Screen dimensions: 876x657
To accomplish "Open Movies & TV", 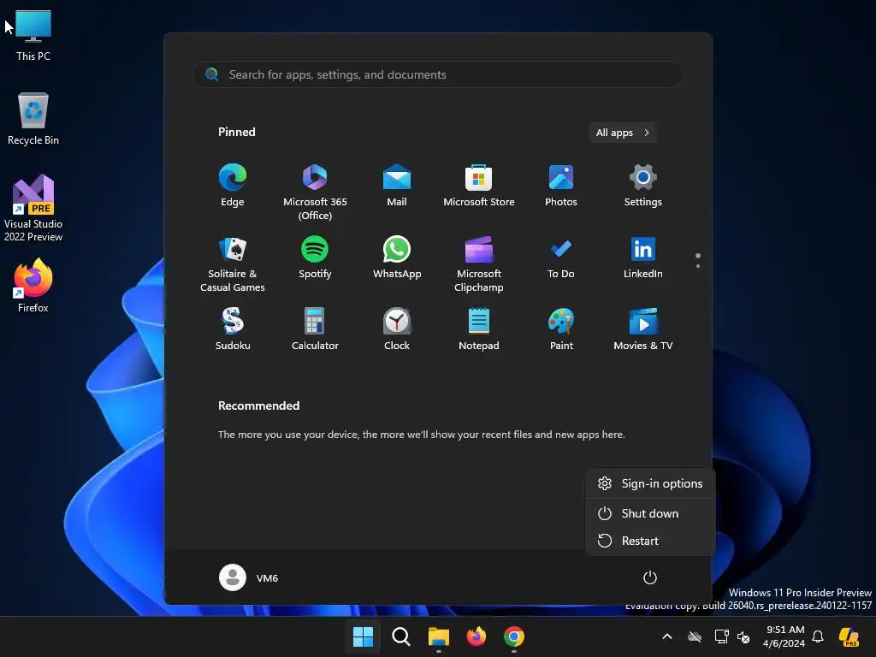I will click(x=643, y=329).
